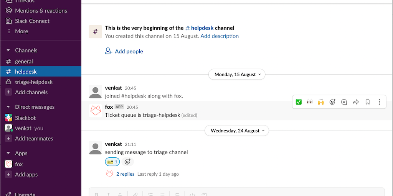
Task: Collapse the Direct messages section
Action: 8,107
